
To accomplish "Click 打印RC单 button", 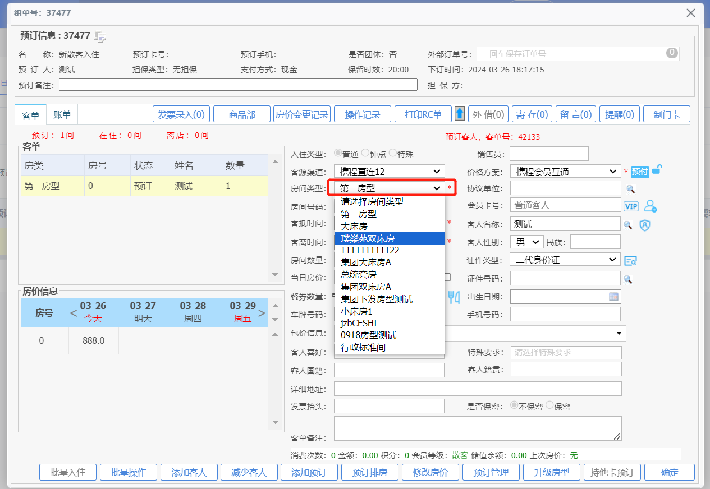I will click(423, 114).
